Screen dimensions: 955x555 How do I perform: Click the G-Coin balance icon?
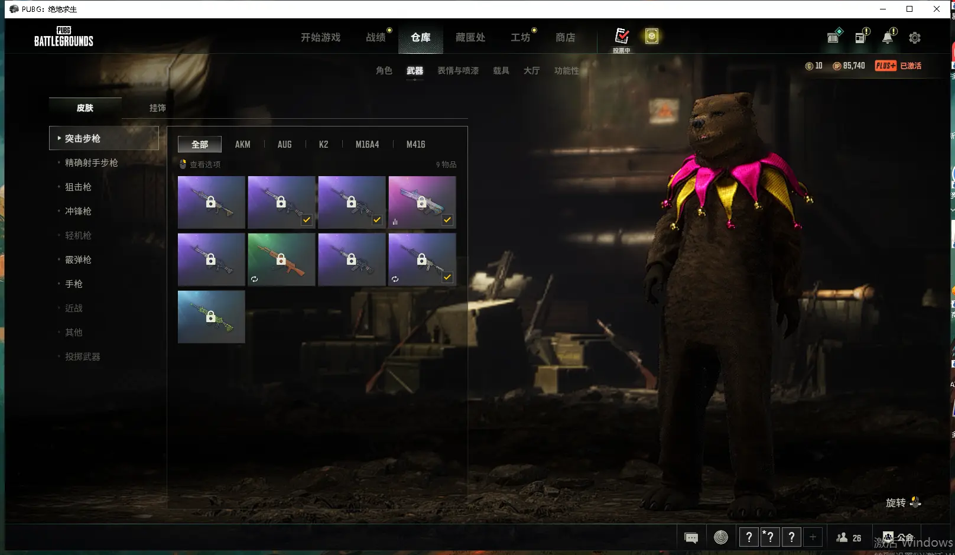pos(809,66)
